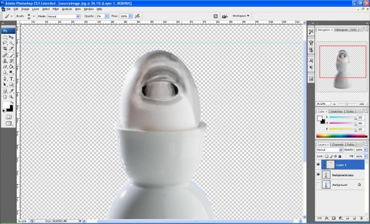The image size is (370, 224).
Task: Toggle lock image pixels
Action: [x=331, y=156]
